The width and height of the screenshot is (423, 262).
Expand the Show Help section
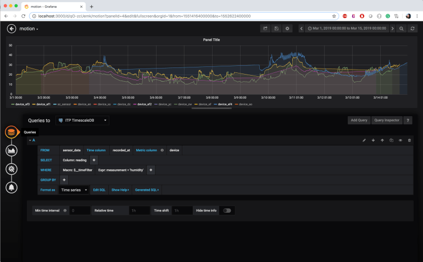click(120, 190)
